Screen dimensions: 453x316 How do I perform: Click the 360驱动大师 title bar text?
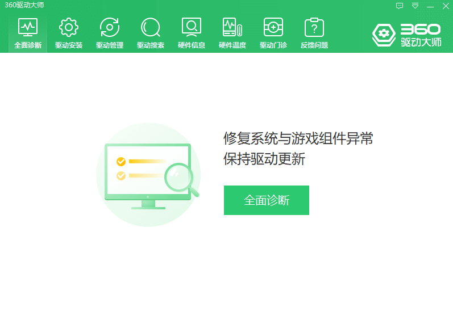coord(24,5)
